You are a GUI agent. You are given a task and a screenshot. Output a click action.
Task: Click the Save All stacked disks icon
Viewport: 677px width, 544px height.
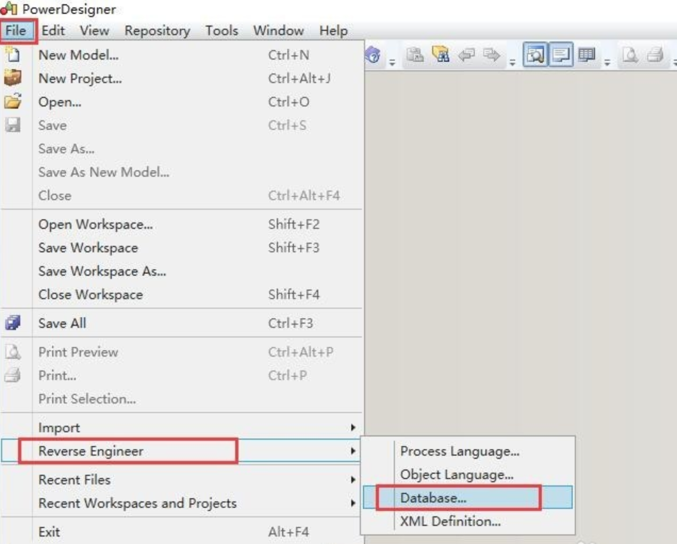pos(13,323)
